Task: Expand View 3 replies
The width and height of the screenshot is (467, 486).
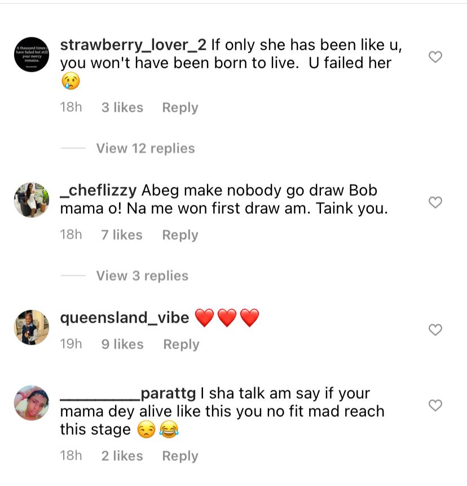Action: (142, 276)
